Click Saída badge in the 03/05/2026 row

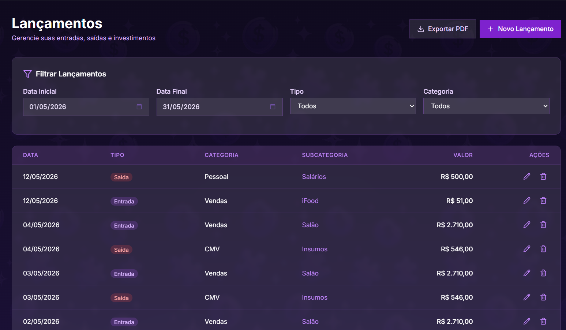(x=121, y=298)
